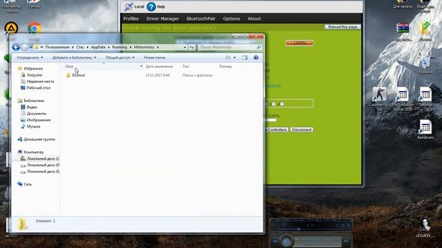Open the Изображения library
Viewport: 442px width, 248px height.
[x=35, y=120]
